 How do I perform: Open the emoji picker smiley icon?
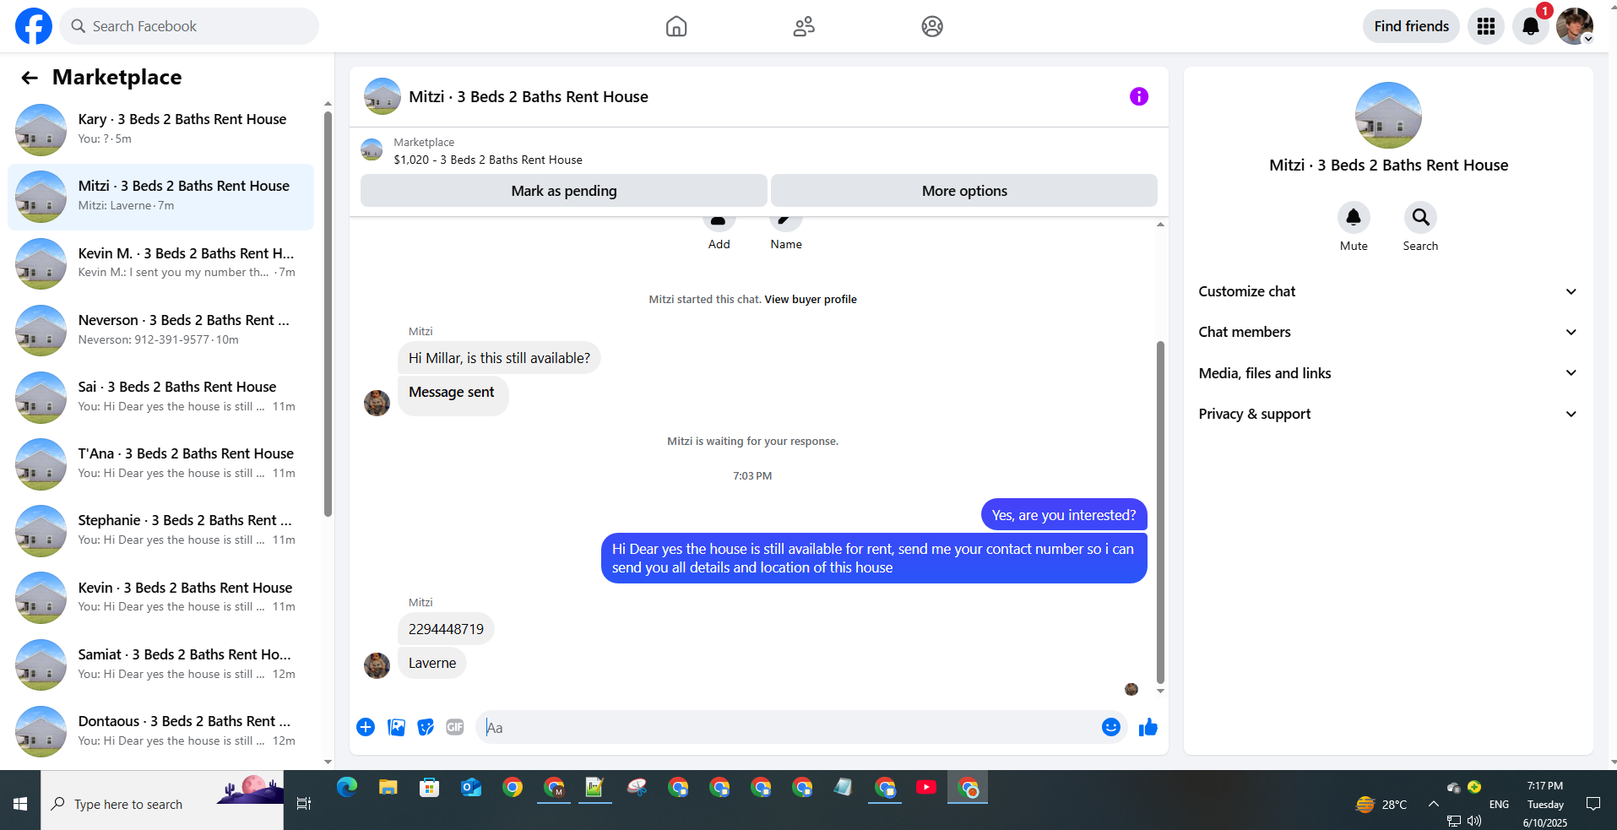[1111, 727]
